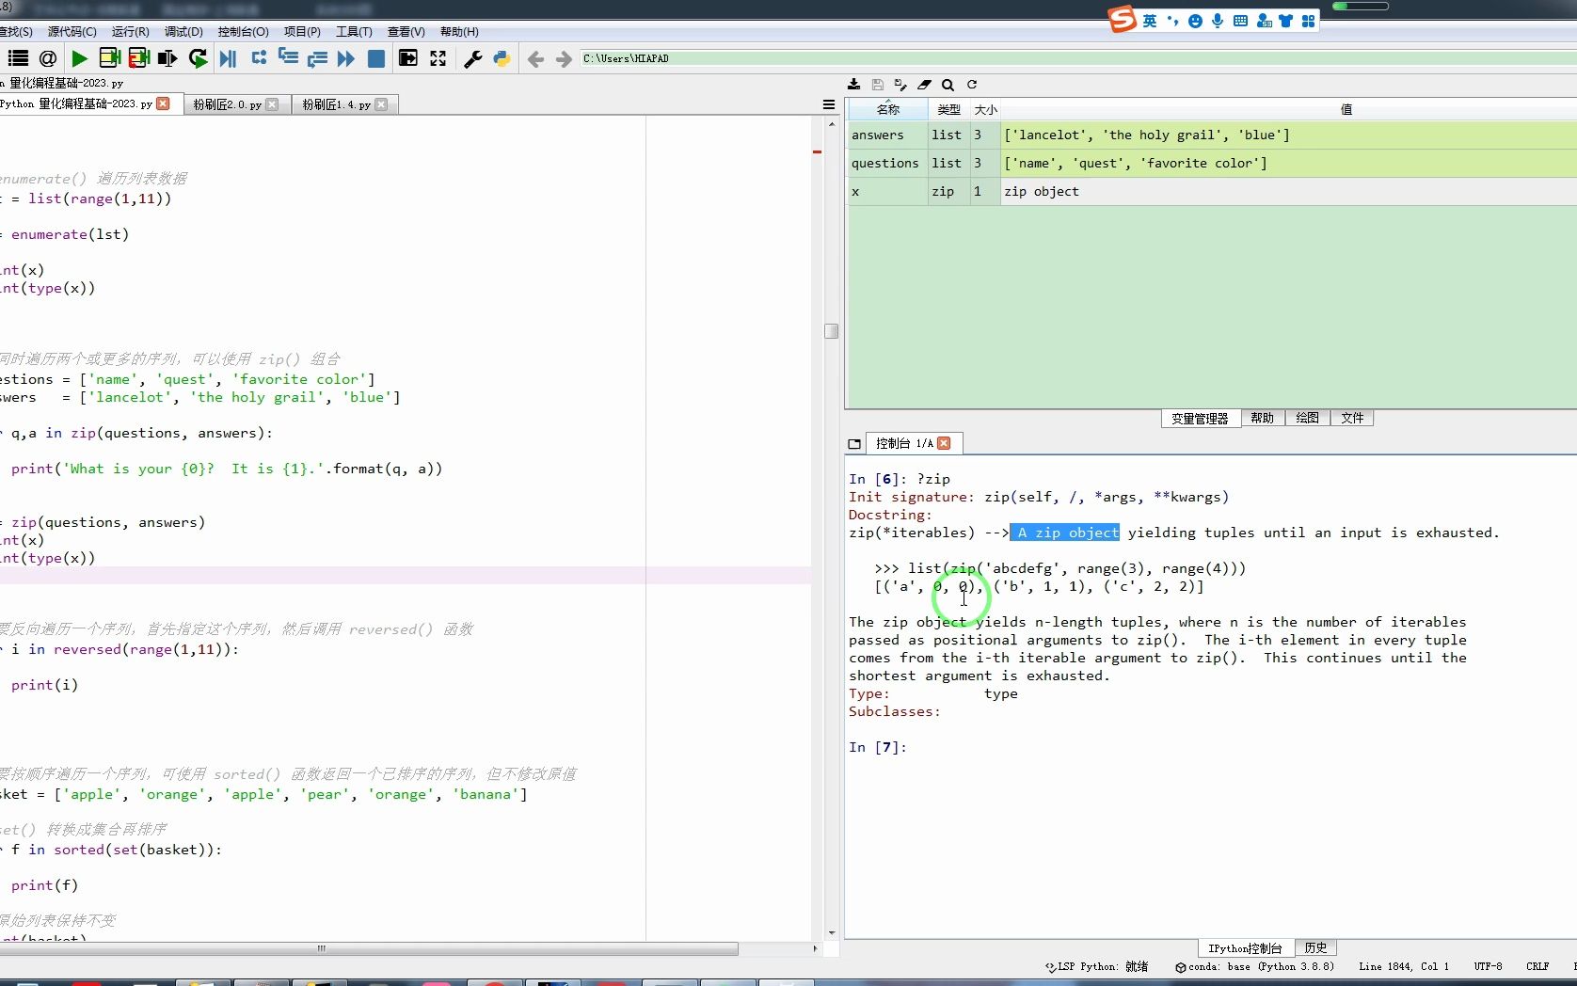The height and width of the screenshot is (986, 1577).
Task: Sort variables by 类型 column header
Action: pos(948,110)
